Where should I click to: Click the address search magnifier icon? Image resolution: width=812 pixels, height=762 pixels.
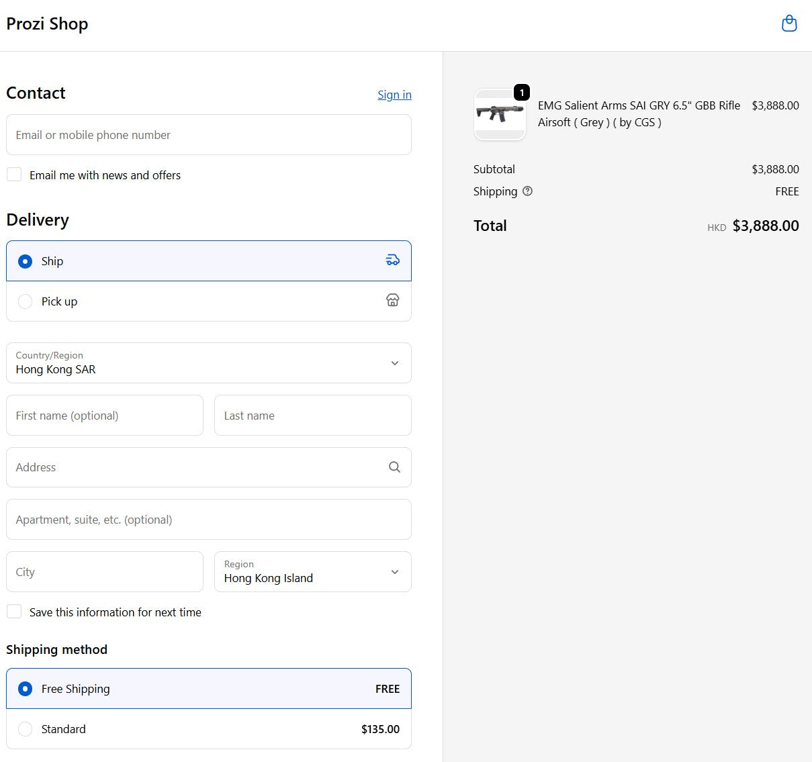[x=394, y=467]
